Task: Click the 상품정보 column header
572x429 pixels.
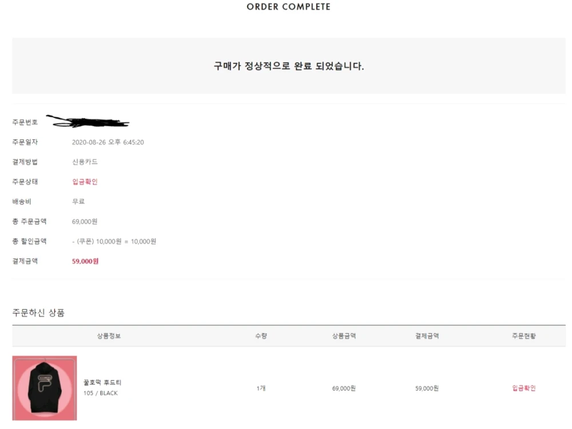Action: click(109, 336)
